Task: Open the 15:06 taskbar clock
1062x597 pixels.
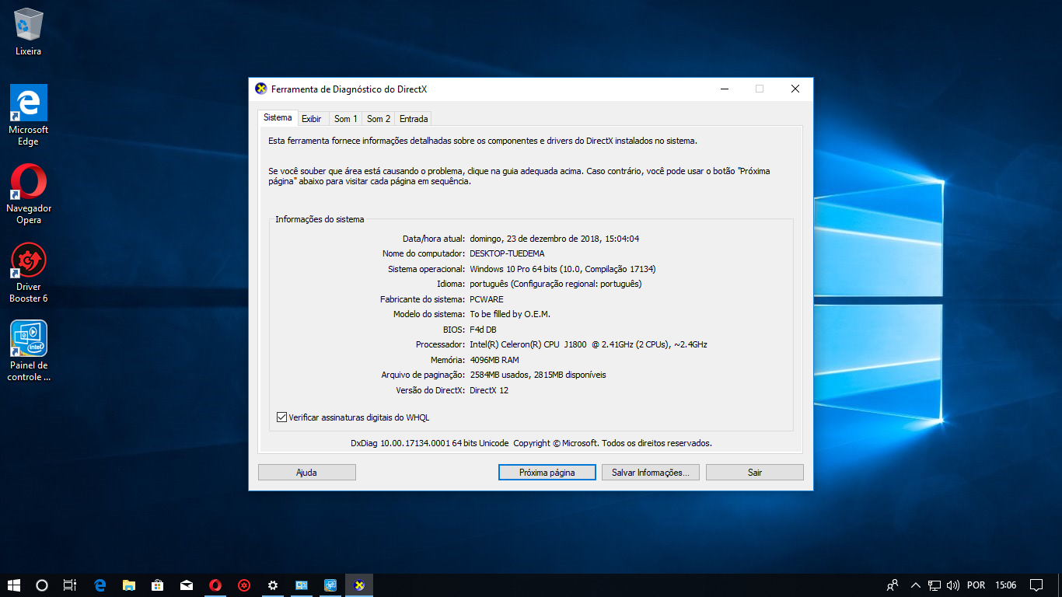Action: (1006, 585)
